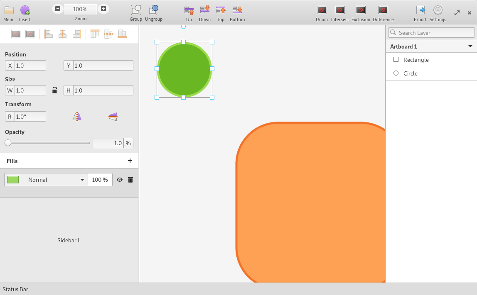
Task: Toggle visibility of the green fill
Action: pos(120,180)
